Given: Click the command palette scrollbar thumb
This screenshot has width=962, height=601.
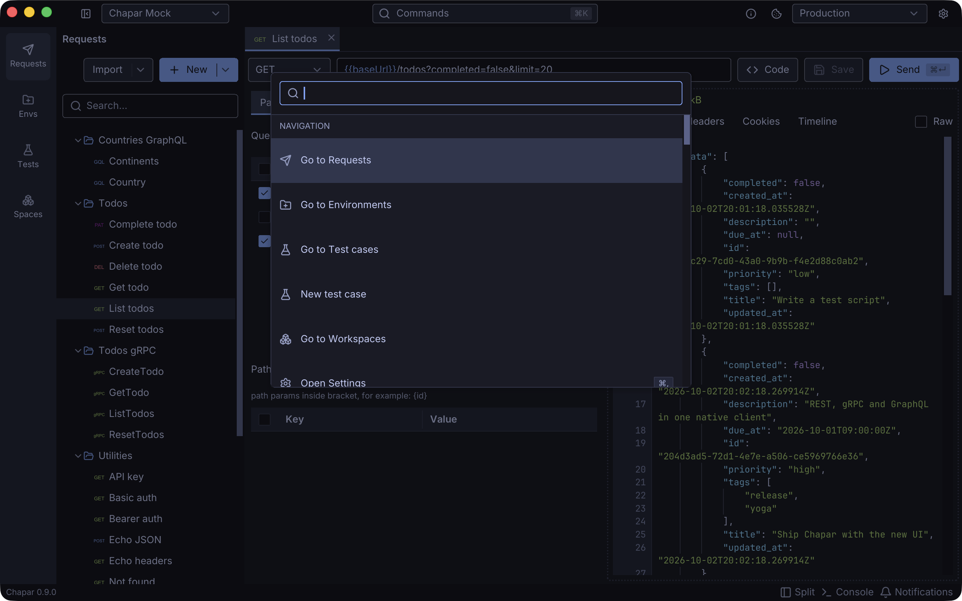Looking at the screenshot, I should [687, 130].
